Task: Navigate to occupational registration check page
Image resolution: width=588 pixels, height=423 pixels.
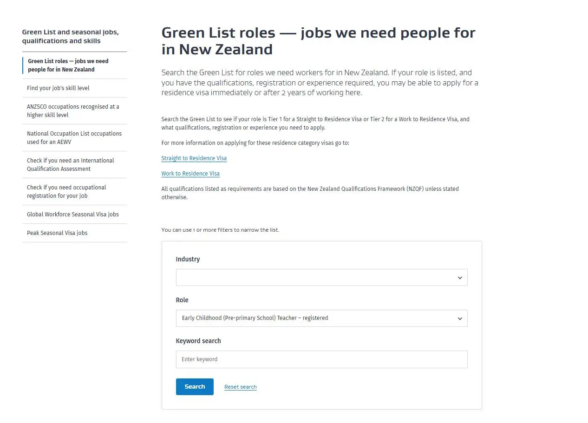Action: tap(66, 192)
